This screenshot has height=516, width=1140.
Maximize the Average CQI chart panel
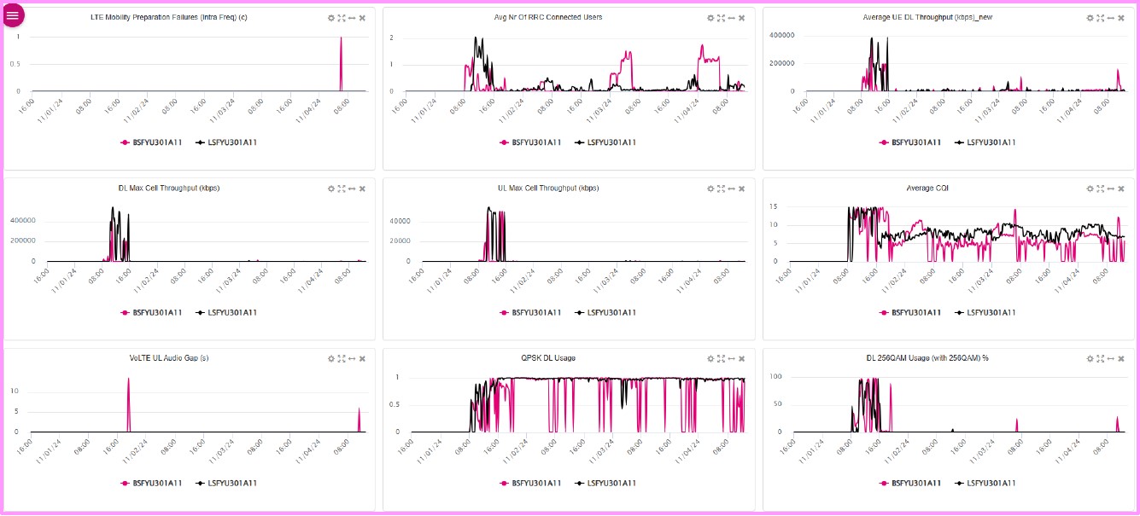(x=1100, y=188)
